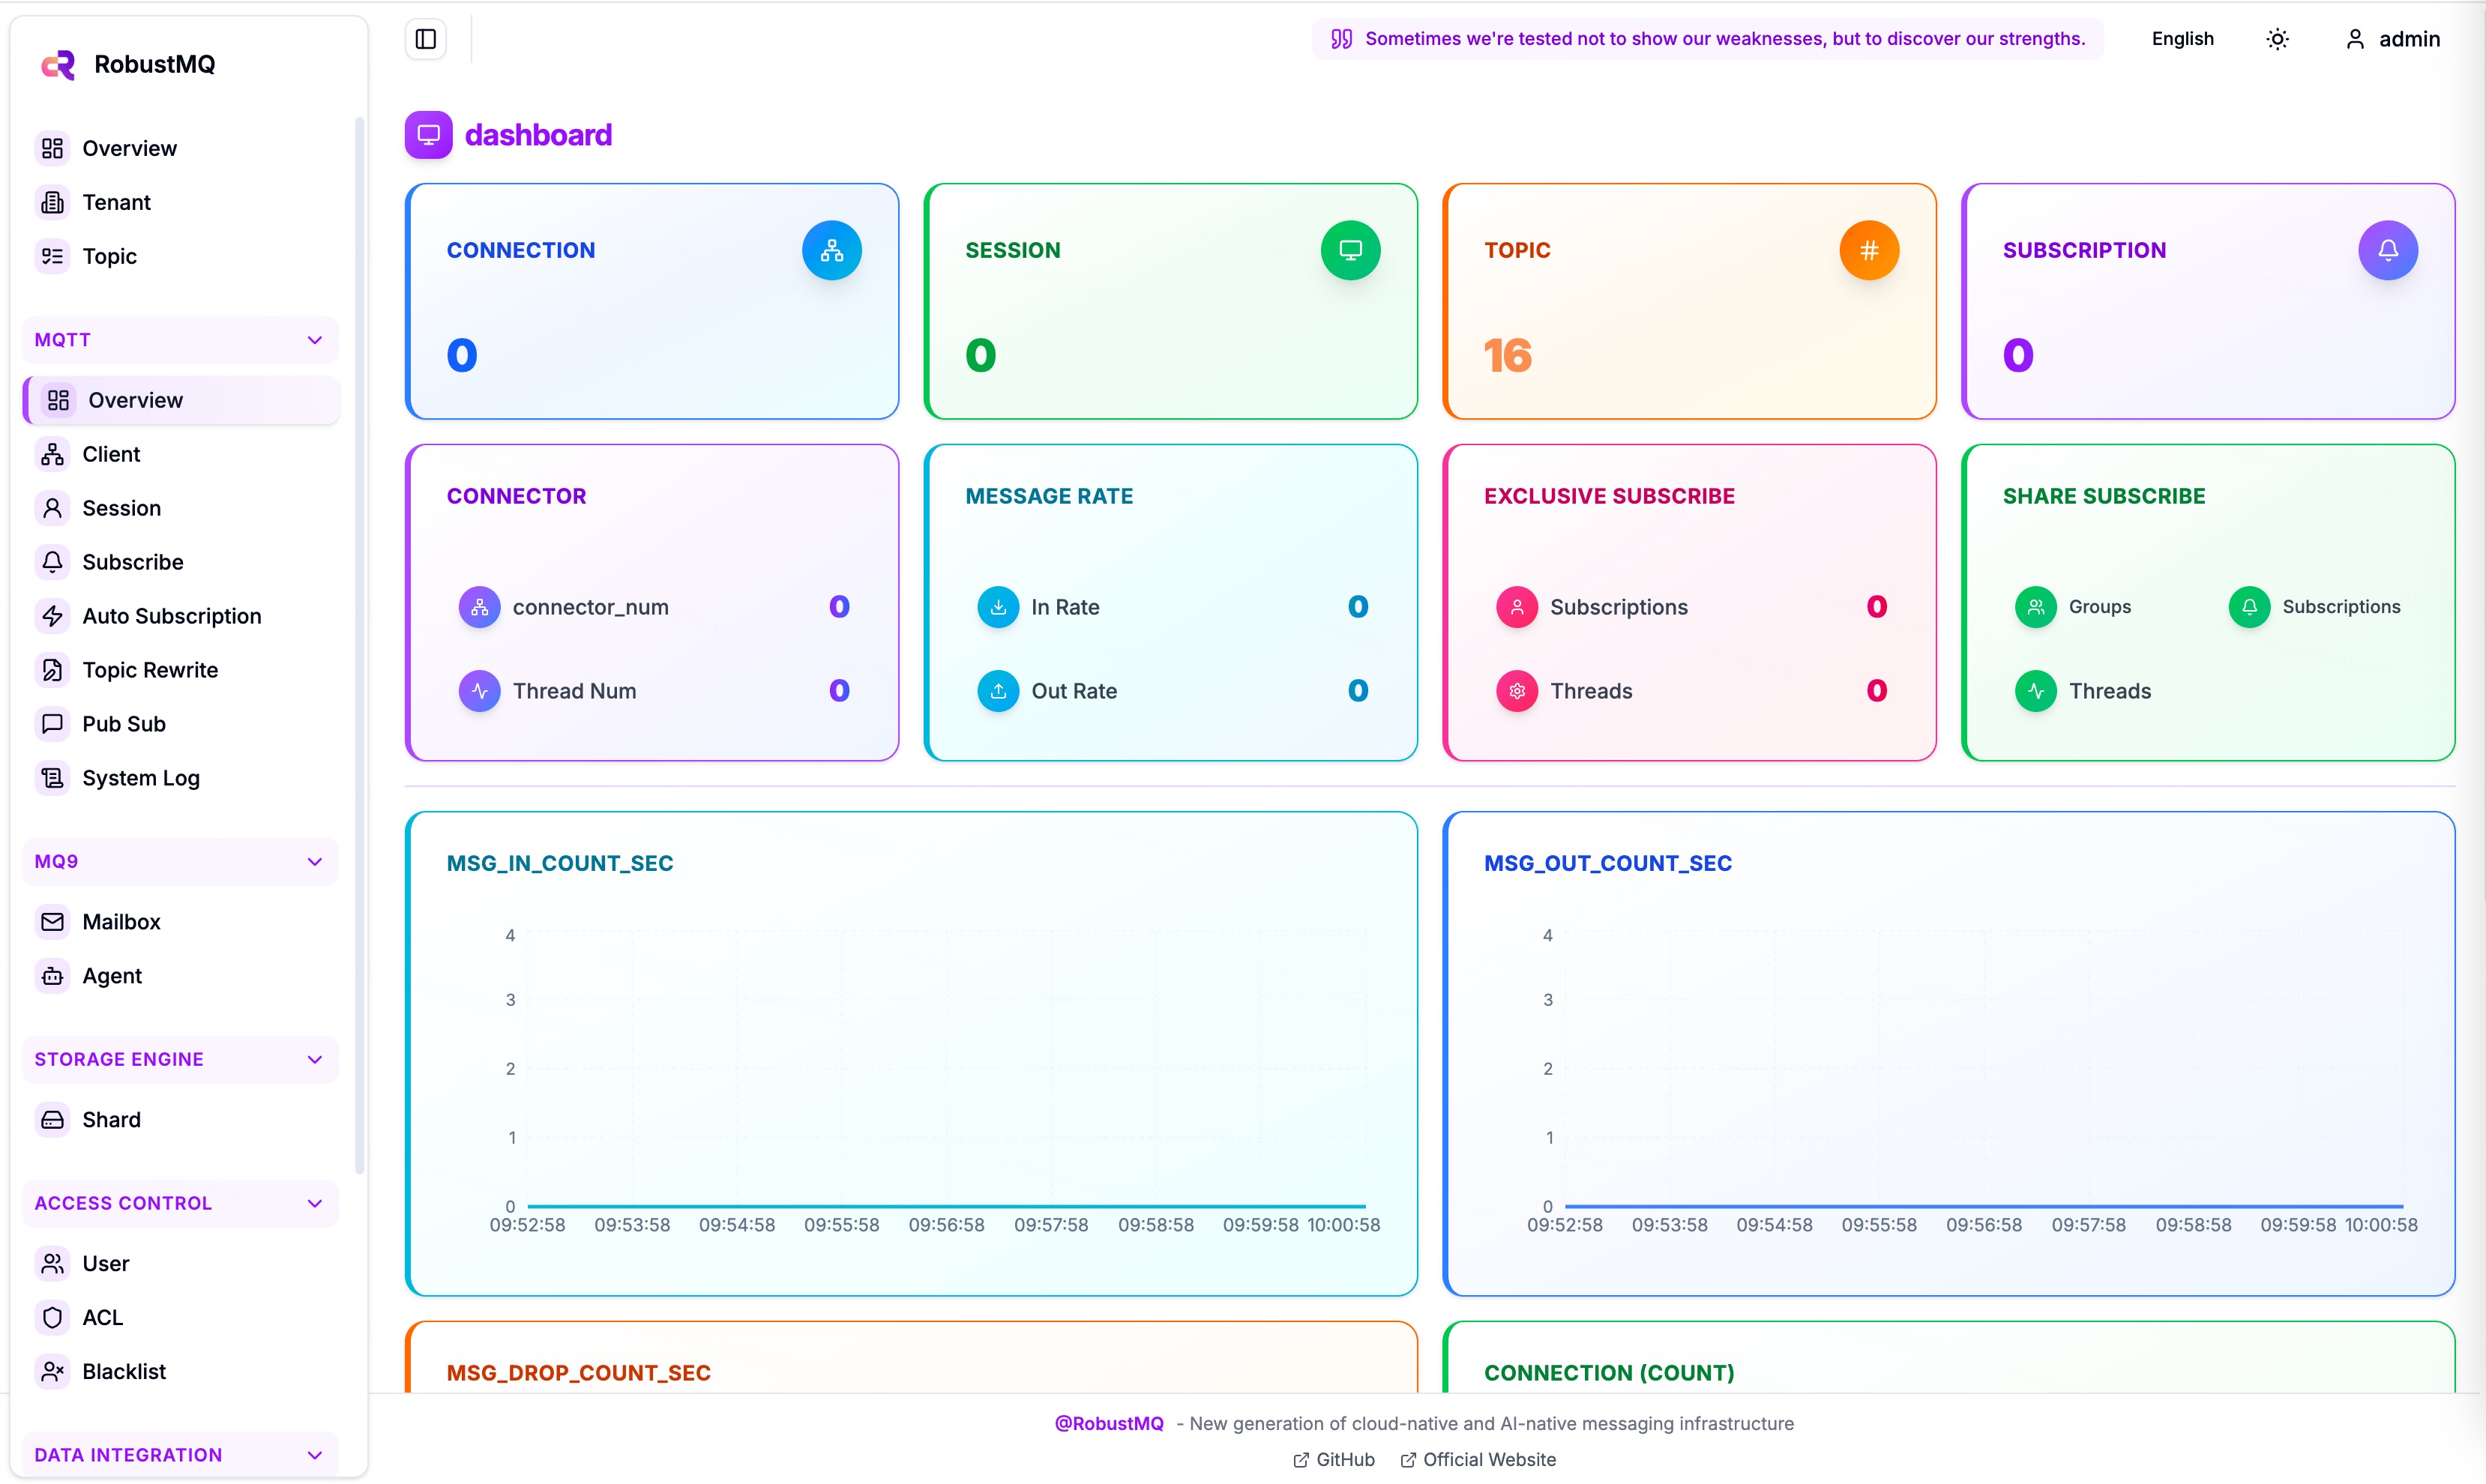The image size is (2486, 1484).
Task: Click the sidebar vertical scrollbar
Action: [360, 645]
